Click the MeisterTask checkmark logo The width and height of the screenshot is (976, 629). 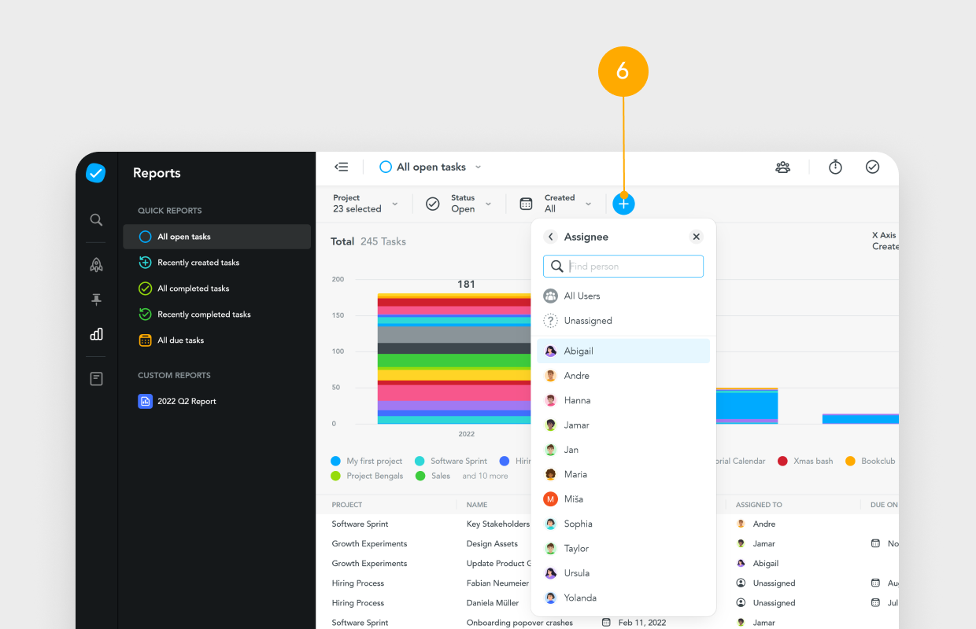[96, 173]
